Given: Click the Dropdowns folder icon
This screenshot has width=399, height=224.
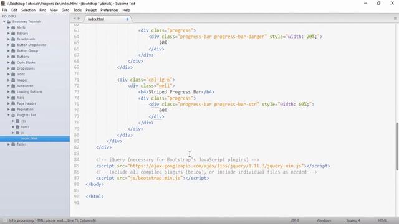Looking at the screenshot, I should click(13, 68).
